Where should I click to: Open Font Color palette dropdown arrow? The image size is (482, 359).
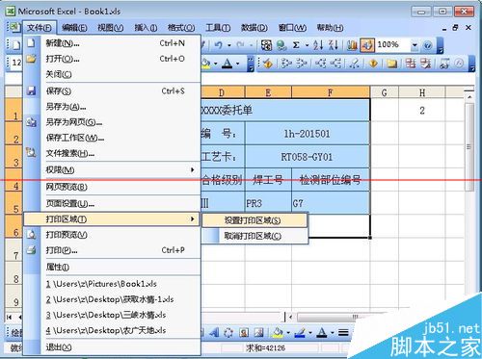(x=237, y=64)
